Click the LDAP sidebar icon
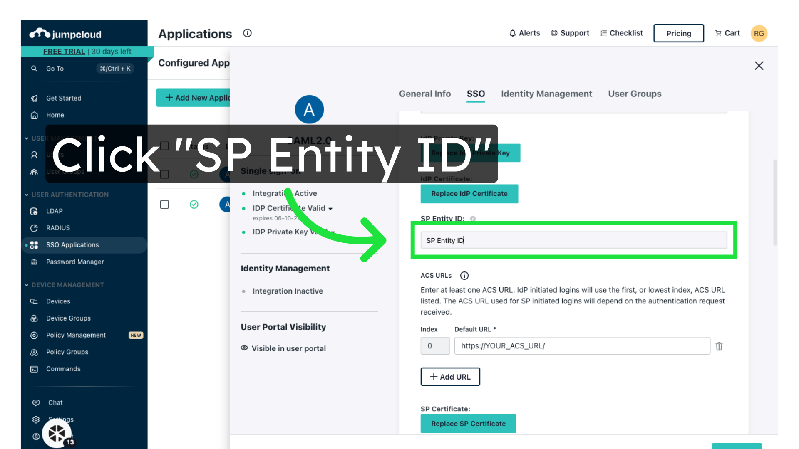 [x=34, y=211]
